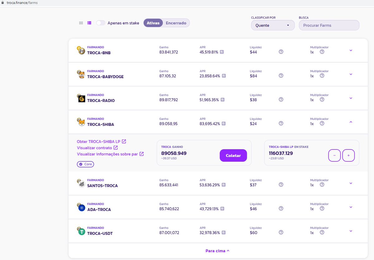Screen dimensions: 374x260
Task: Click the ADA-TROCA pair token icon
Action: click(81, 207)
